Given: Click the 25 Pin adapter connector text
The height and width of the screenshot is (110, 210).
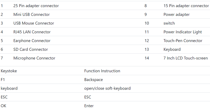Looking at the screenshot, I should tap(36, 6).
